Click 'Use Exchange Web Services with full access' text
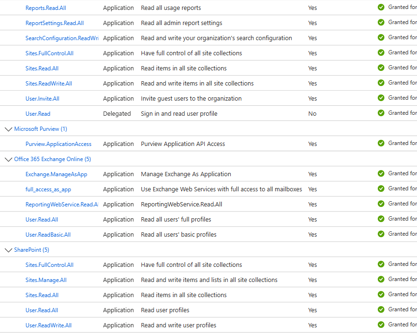Screen dimensions: 417x333 tap(221, 189)
